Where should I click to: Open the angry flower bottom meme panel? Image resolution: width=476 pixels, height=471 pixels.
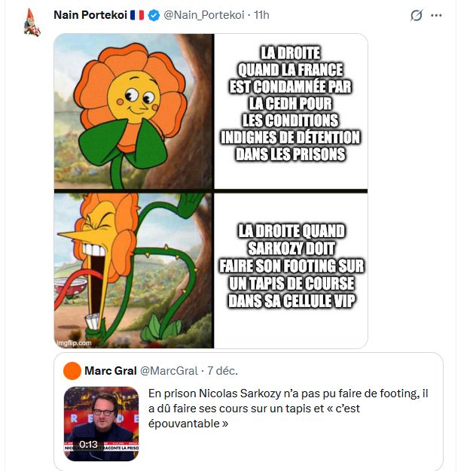click(134, 269)
